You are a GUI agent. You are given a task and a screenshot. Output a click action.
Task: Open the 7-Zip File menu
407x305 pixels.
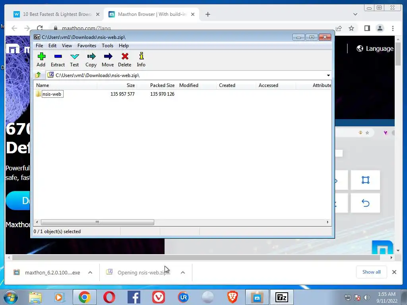coord(39,46)
